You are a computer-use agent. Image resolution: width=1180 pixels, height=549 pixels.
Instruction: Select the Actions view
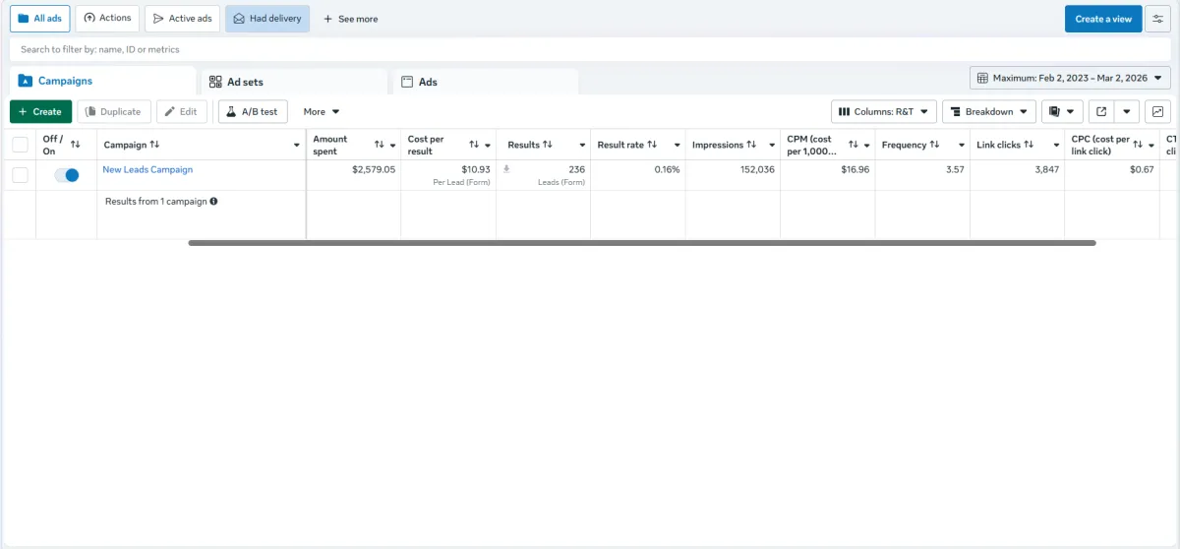107,19
